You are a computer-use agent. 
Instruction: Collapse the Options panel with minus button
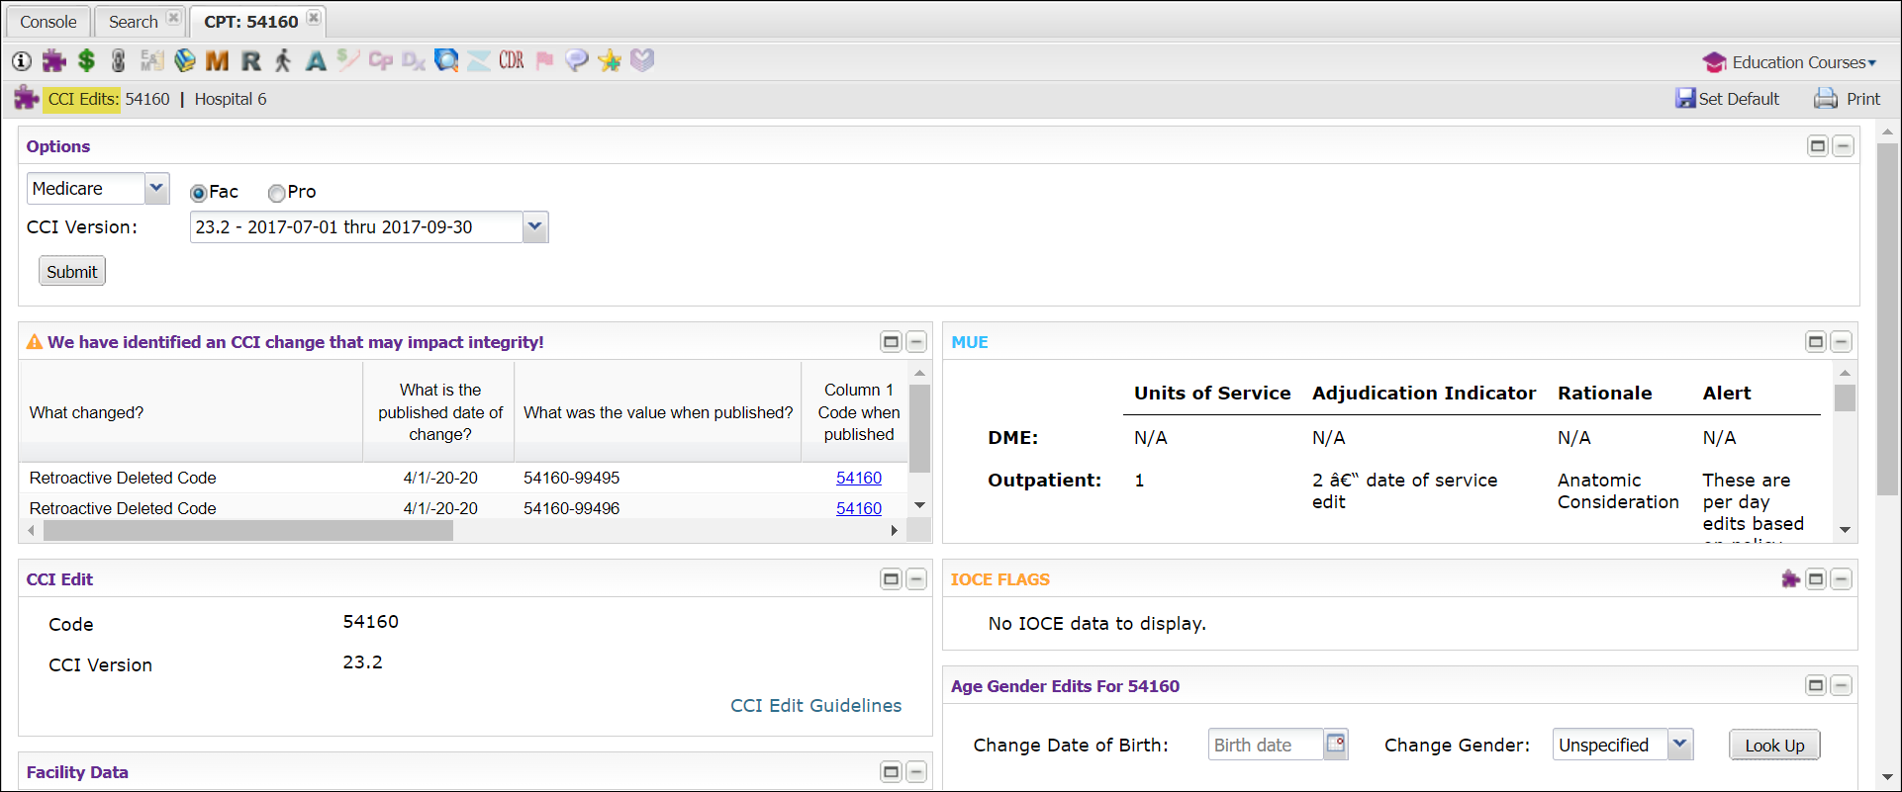(x=1843, y=146)
